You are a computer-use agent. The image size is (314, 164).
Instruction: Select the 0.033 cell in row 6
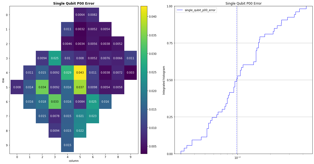click(x=55, y=102)
